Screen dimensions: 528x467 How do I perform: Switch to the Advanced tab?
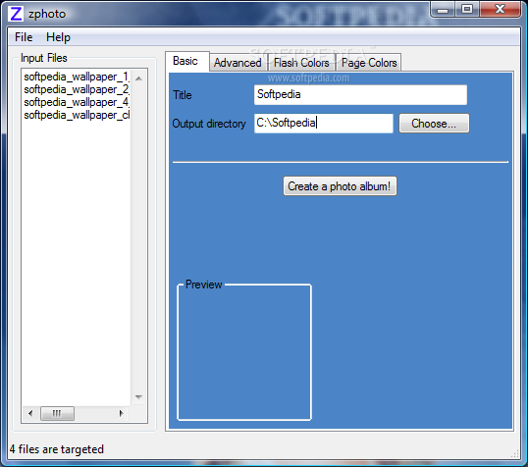tap(238, 63)
